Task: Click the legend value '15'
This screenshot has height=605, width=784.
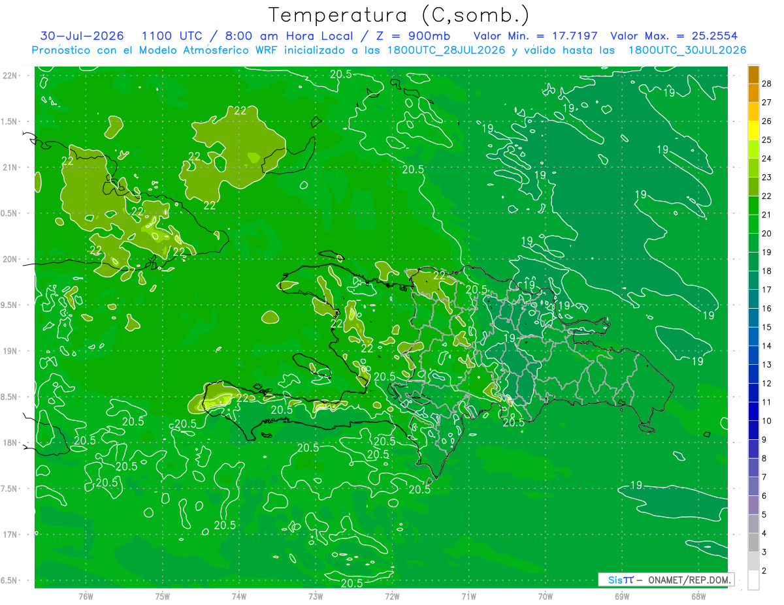Action: click(767, 327)
